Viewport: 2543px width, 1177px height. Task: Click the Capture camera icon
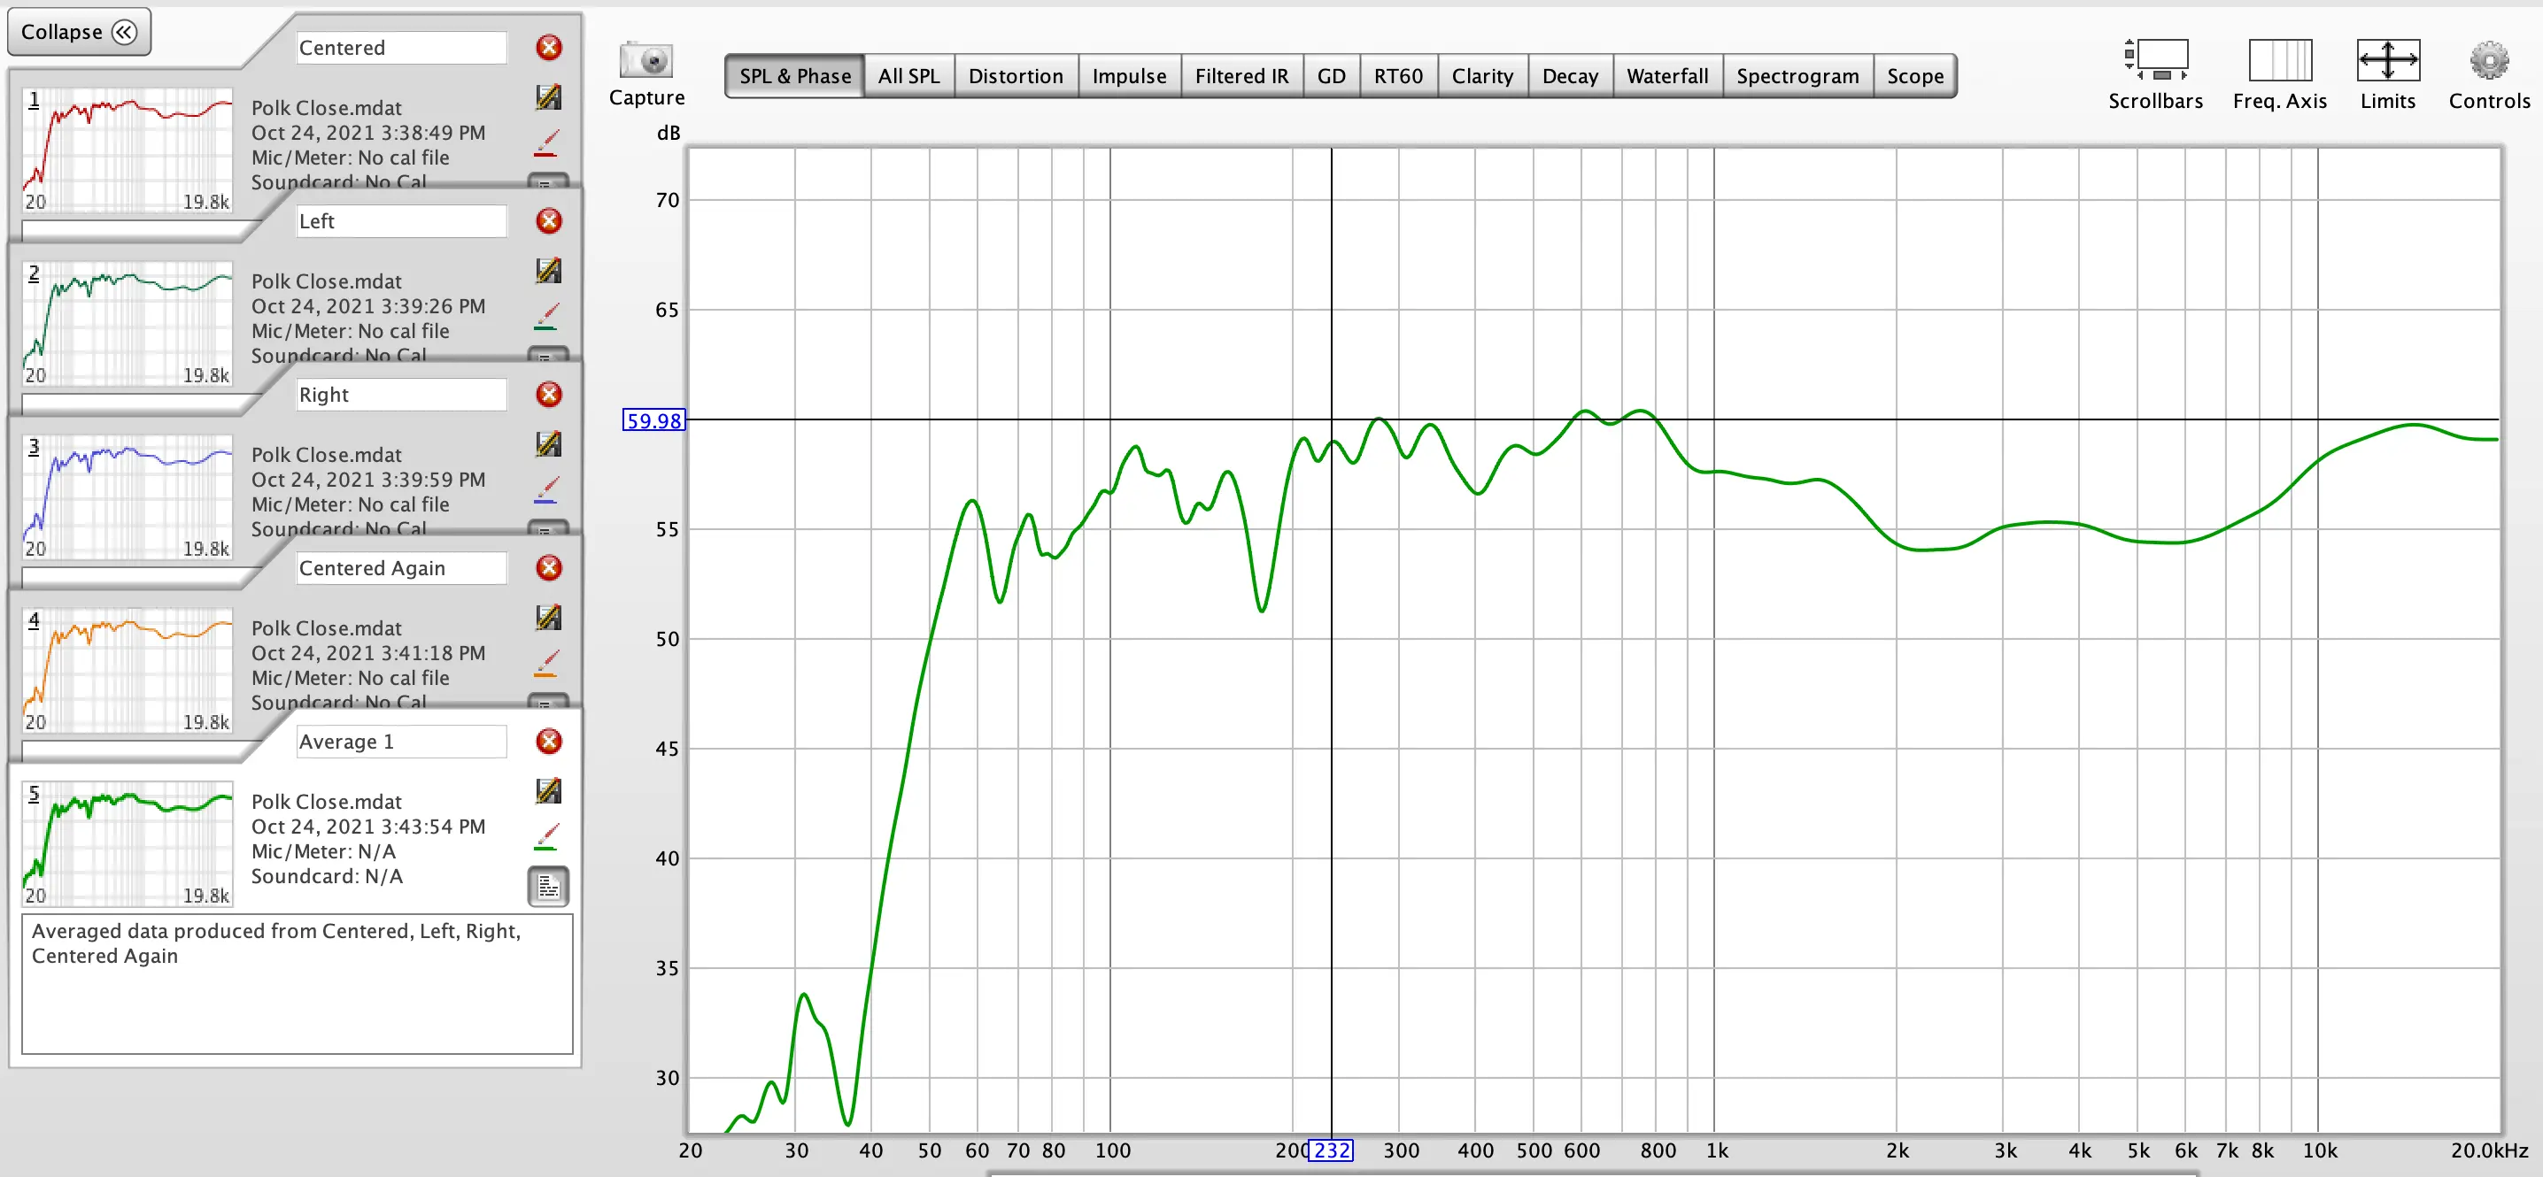pyautogui.click(x=645, y=61)
